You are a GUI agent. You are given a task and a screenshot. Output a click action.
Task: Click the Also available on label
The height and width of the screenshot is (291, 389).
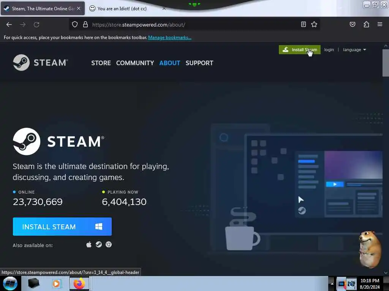33,245
